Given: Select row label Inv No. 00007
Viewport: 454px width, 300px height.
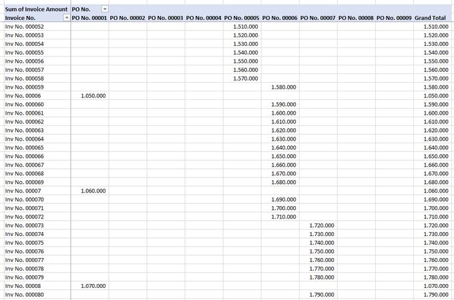Looking at the screenshot, I should pos(23,191).
